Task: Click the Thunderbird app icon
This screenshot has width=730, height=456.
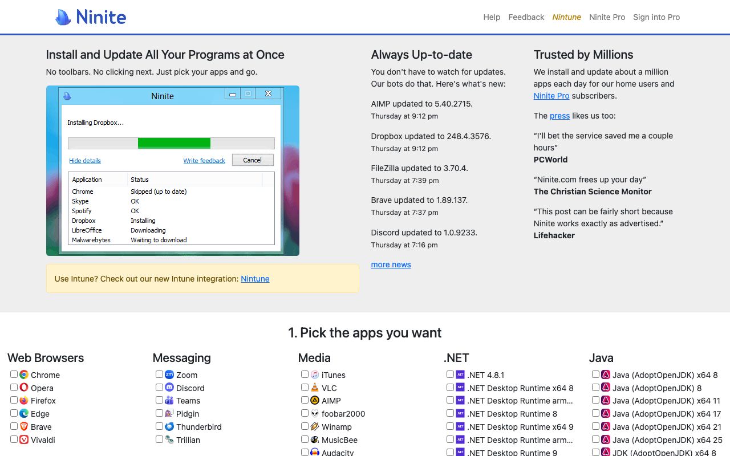Action: click(x=169, y=426)
